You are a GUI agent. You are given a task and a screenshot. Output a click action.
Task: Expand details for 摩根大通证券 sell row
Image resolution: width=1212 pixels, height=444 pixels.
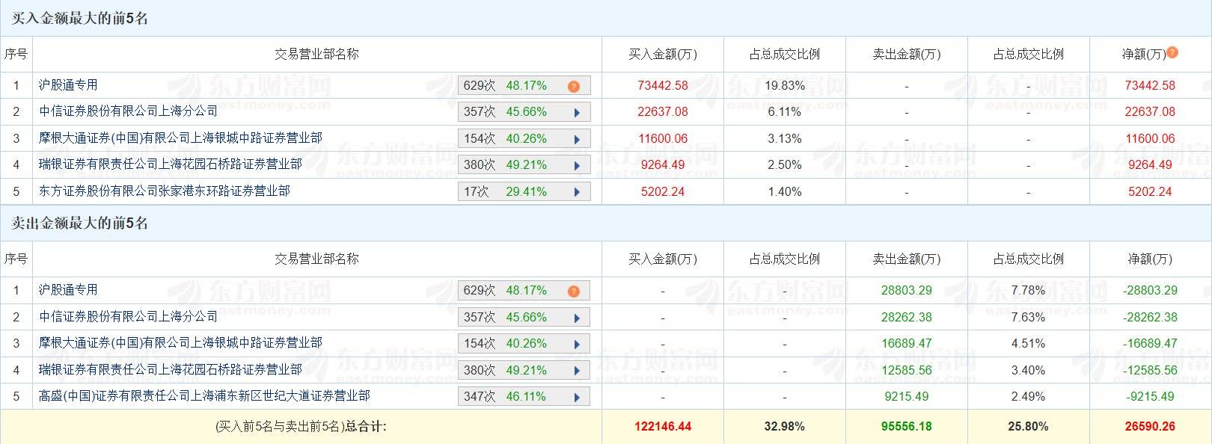pyautogui.click(x=576, y=343)
